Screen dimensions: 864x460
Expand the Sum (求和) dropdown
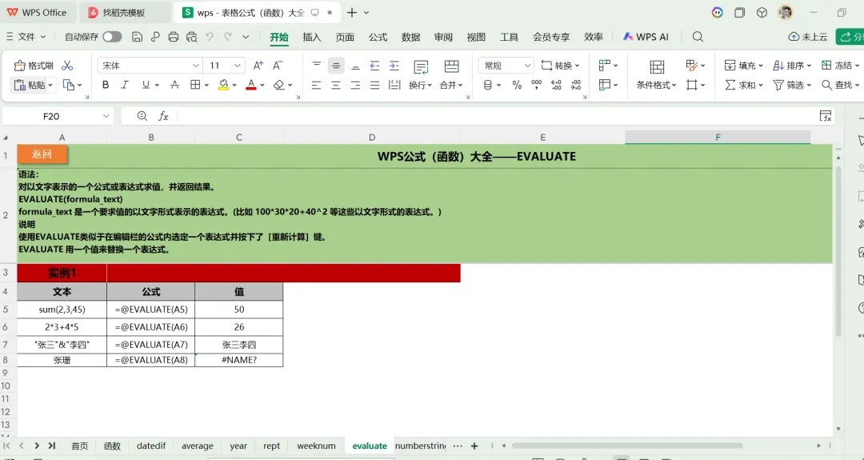[761, 86]
